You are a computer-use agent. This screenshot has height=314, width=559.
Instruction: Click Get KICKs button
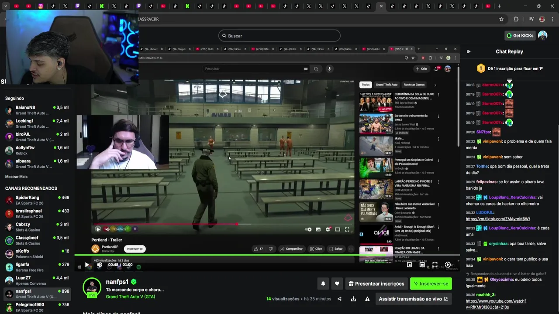pyautogui.click(x=520, y=36)
